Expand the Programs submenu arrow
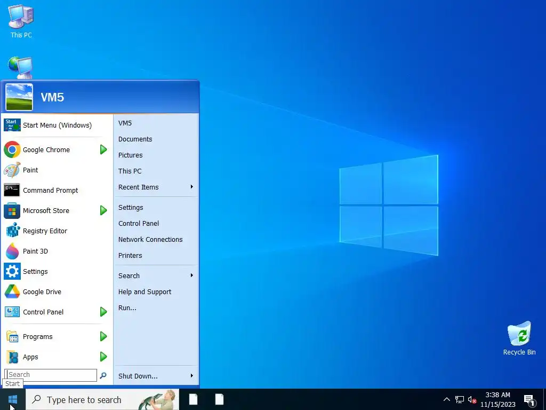This screenshot has width=546, height=410. [103, 336]
